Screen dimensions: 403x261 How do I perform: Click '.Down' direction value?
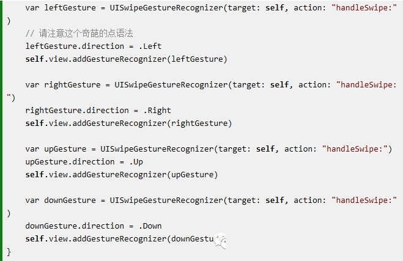[x=150, y=226]
